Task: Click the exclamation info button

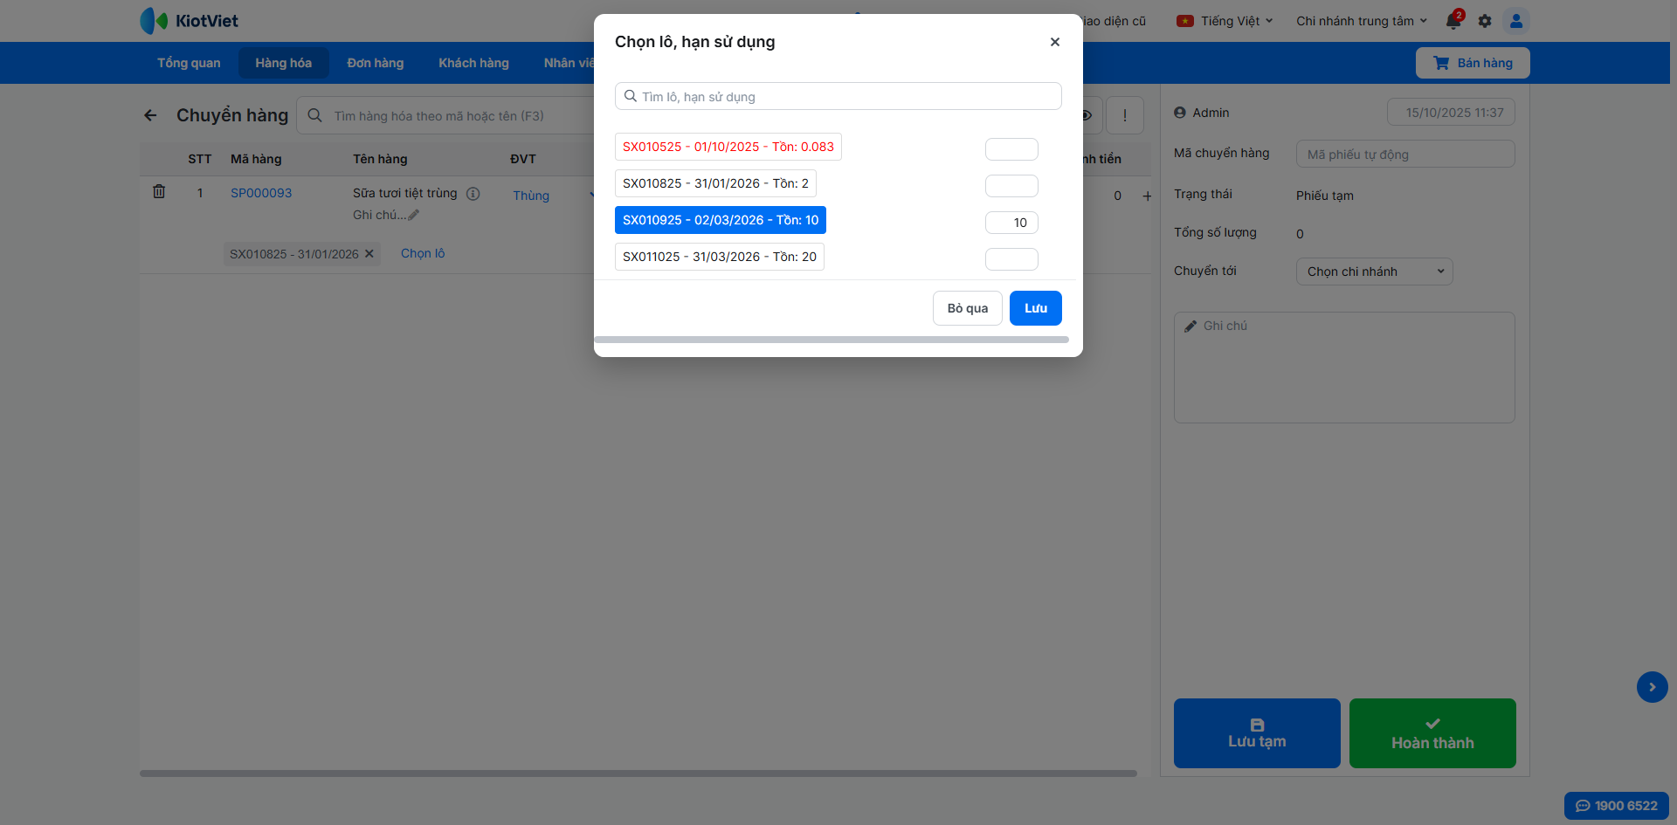Action: click(1125, 115)
